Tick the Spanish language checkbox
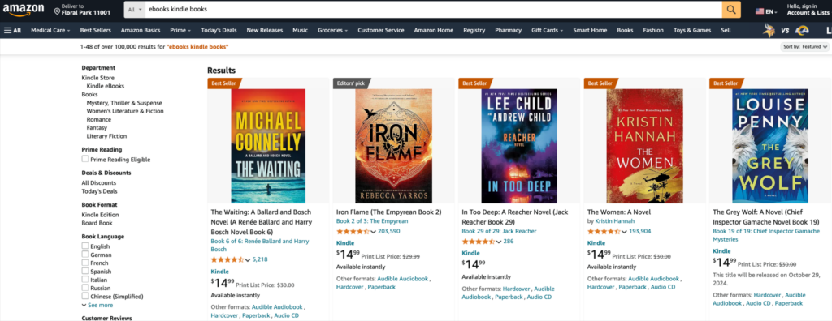The height and width of the screenshot is (321, 832). pyautogui.click(x=84, y=272)
